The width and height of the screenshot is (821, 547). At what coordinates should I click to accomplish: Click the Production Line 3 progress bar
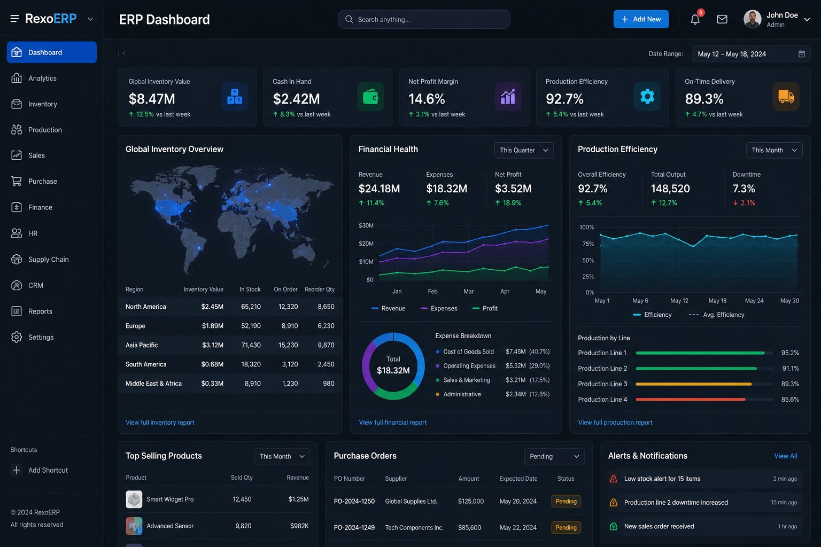704,384
